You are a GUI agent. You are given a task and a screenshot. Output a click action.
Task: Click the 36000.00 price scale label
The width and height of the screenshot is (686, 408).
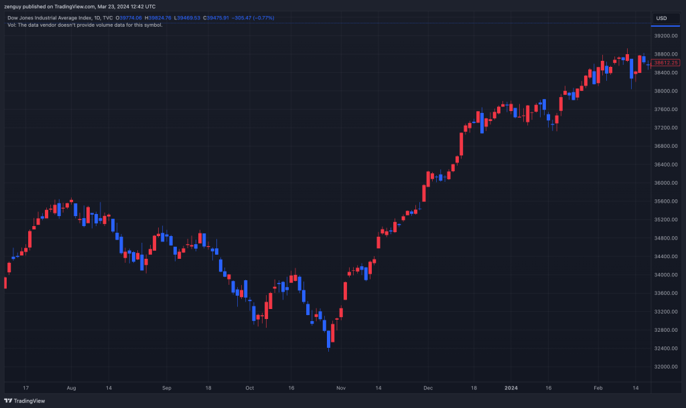pos(666,183)
